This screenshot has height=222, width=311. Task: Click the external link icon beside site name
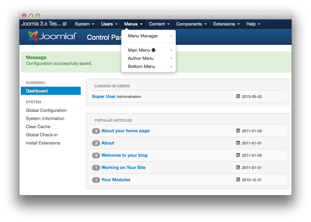(x=65, y=24)
